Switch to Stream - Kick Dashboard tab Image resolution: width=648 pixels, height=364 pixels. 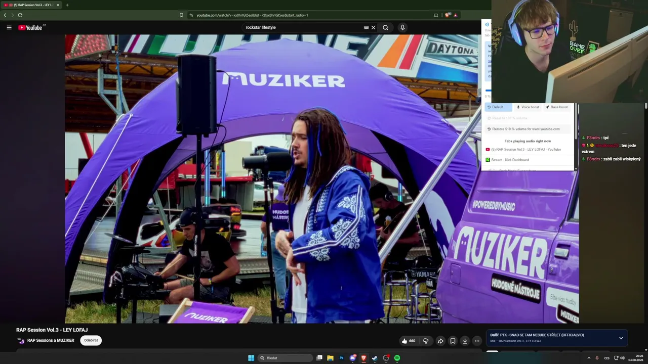click(507, 160)
